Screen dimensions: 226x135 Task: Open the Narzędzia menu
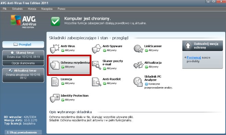pos(47,9)
